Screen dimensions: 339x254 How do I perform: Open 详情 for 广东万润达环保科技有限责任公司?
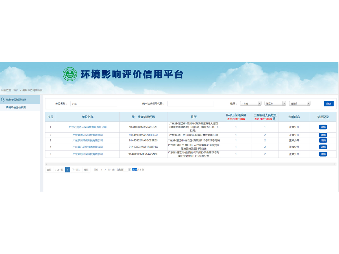(x=323, y=127)
